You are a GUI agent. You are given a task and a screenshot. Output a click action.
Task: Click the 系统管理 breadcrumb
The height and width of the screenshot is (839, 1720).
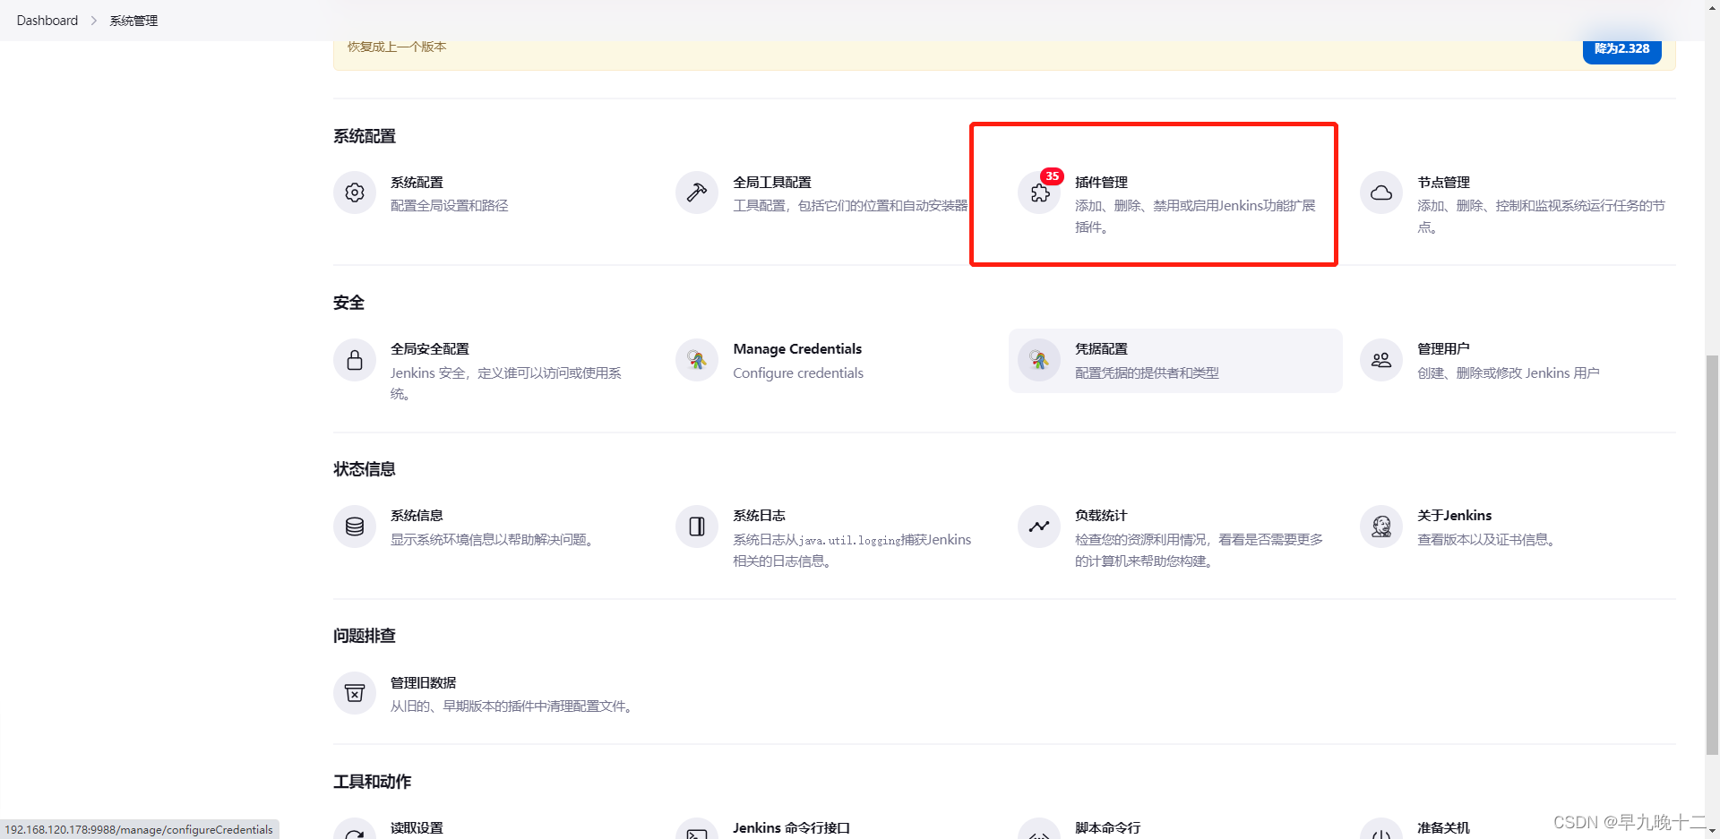click(133, 21)
